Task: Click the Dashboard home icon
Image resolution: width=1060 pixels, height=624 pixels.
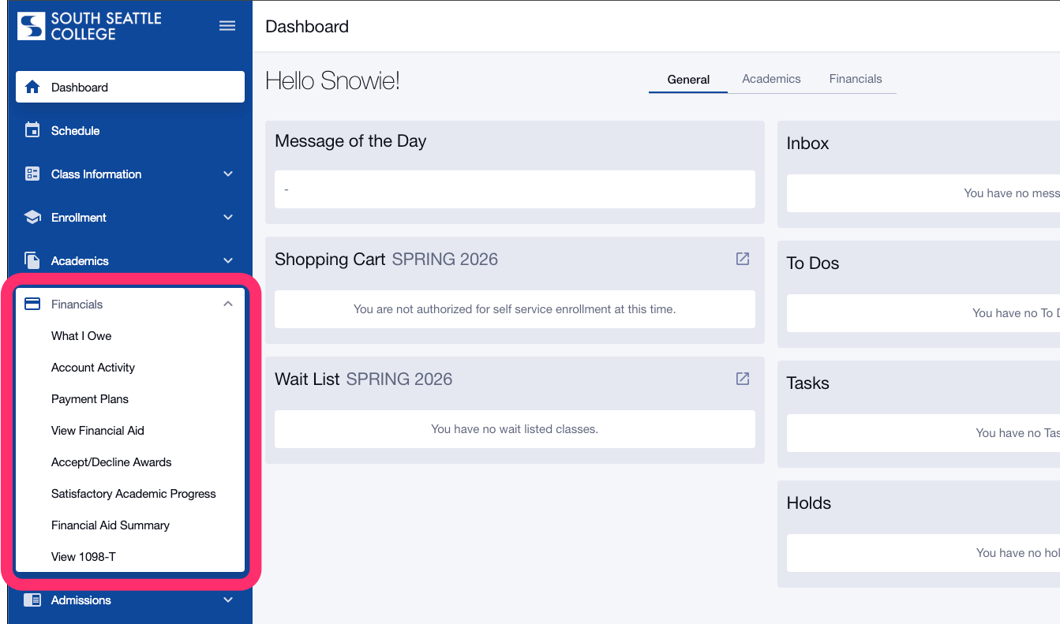Action: coord(32,87)
